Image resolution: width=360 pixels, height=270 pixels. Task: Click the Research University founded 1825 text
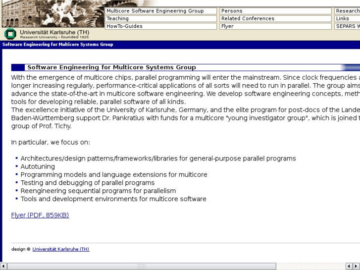(54, 37)
